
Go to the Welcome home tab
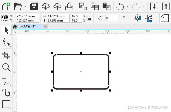(x=15, y=26)
